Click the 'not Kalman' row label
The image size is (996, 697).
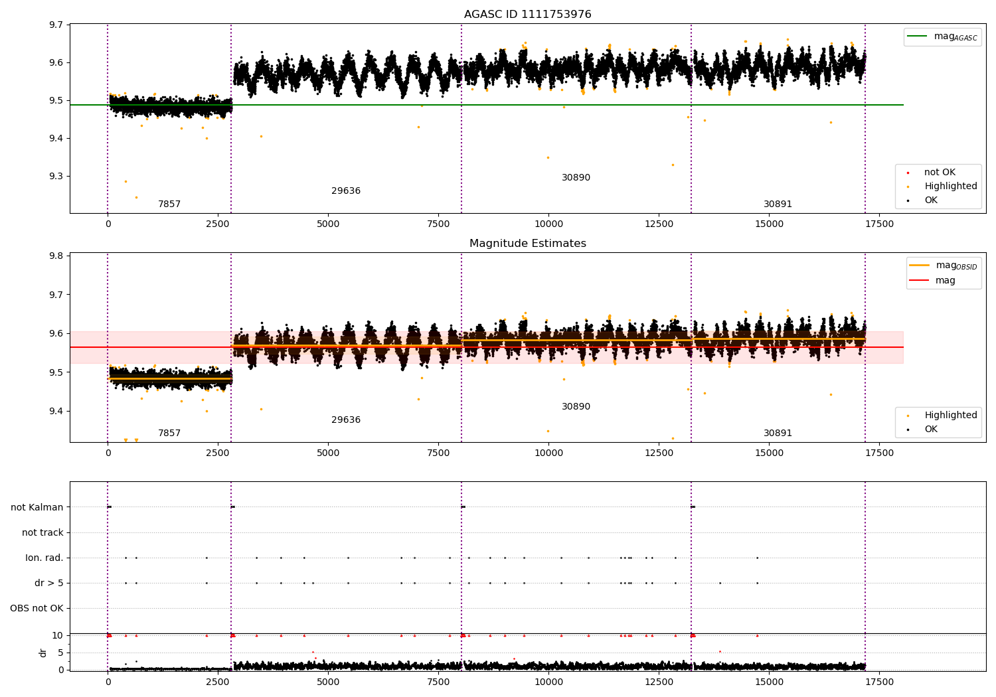click(x=37, y=508)
